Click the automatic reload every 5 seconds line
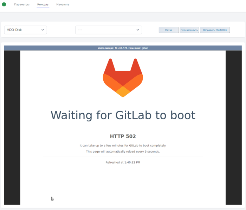 coord(123,152)
